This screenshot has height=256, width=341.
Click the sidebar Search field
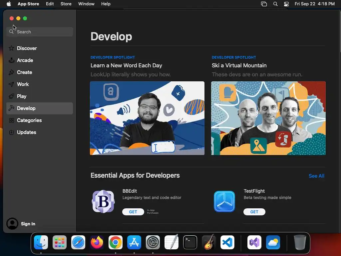(40, 32)
